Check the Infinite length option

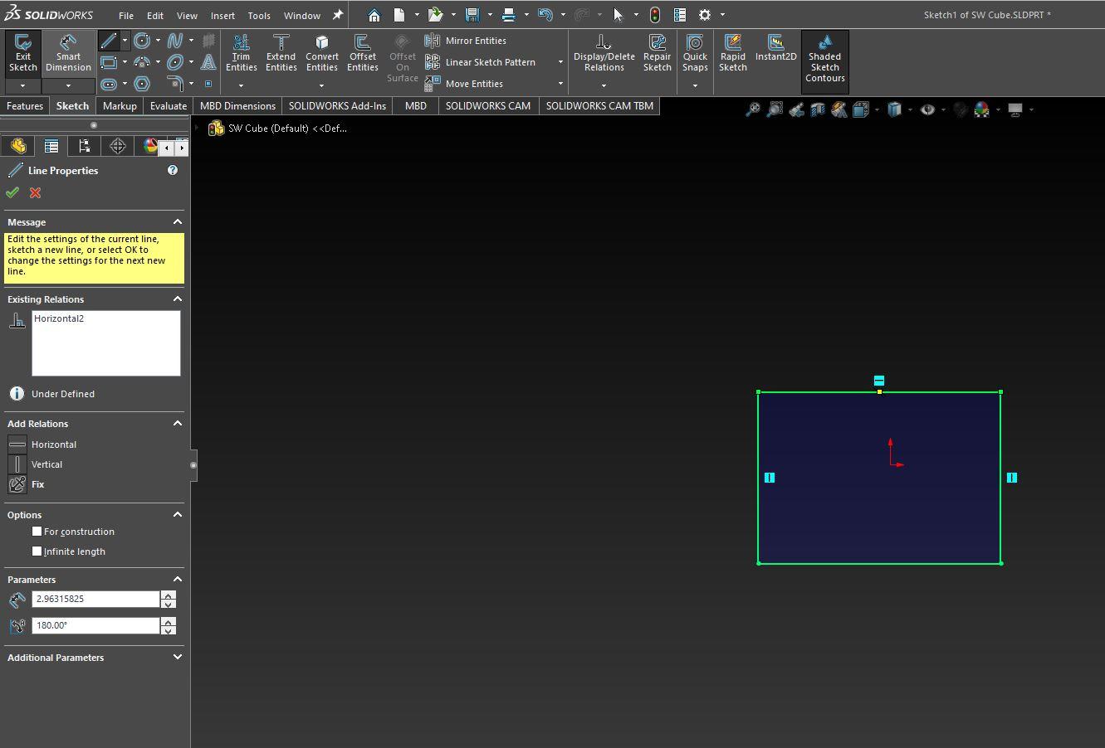[x=37, y=551]
